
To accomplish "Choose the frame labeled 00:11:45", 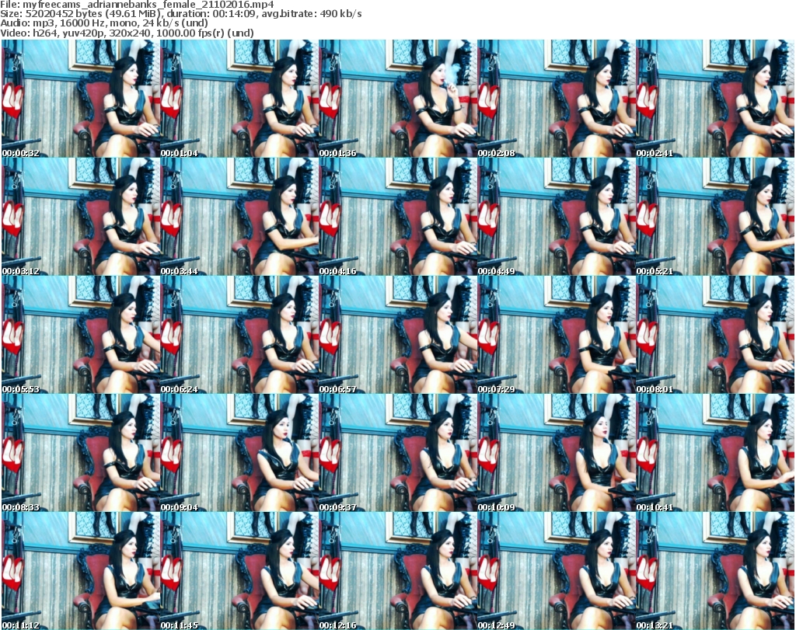I will (239, 571).
